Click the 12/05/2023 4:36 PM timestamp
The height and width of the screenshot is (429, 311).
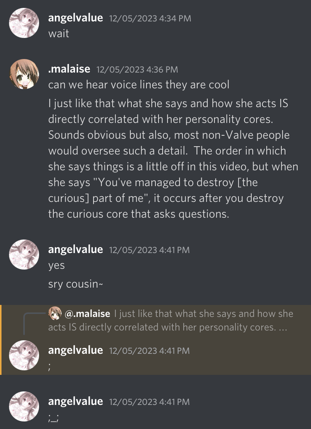pos(137,70)
